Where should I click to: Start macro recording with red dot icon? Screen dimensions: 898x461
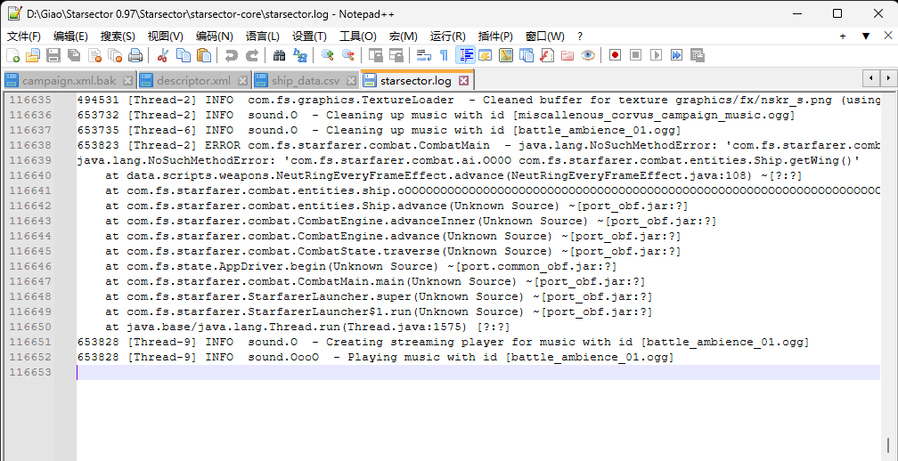click(615, 55)
